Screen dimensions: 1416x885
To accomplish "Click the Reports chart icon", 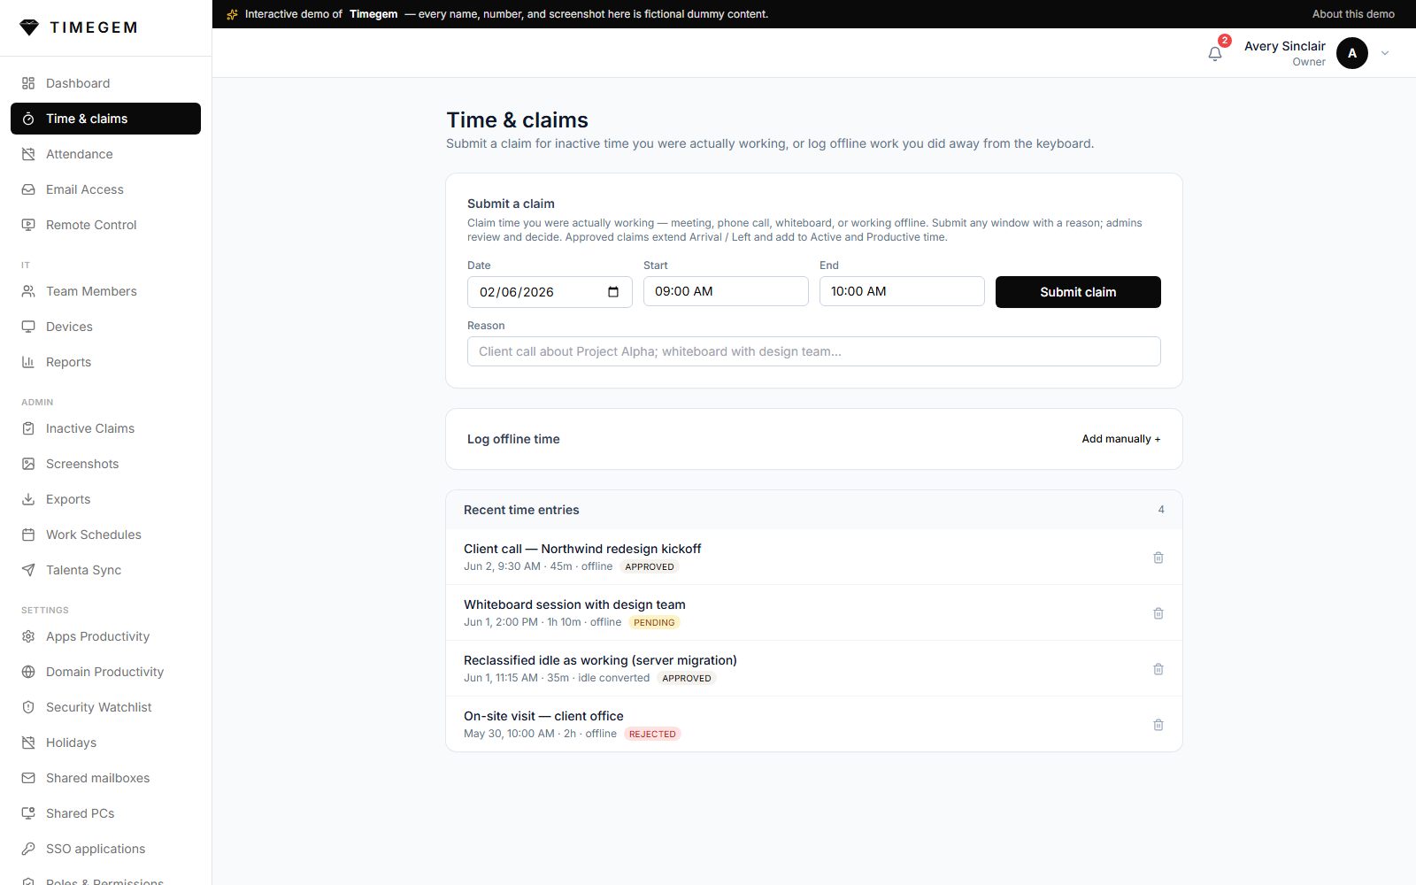I will point(28,362).
